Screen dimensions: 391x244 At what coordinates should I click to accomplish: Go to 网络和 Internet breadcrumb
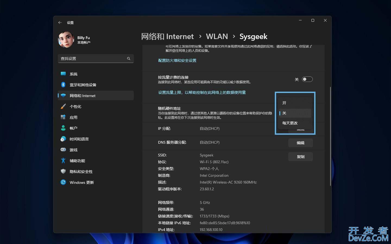168,36
